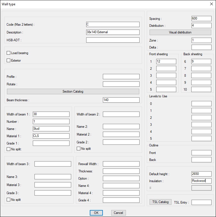The height and width of the screenshot is (217, 216).
Task: Click Levels to Use field 3
Action: click(201, 124)
